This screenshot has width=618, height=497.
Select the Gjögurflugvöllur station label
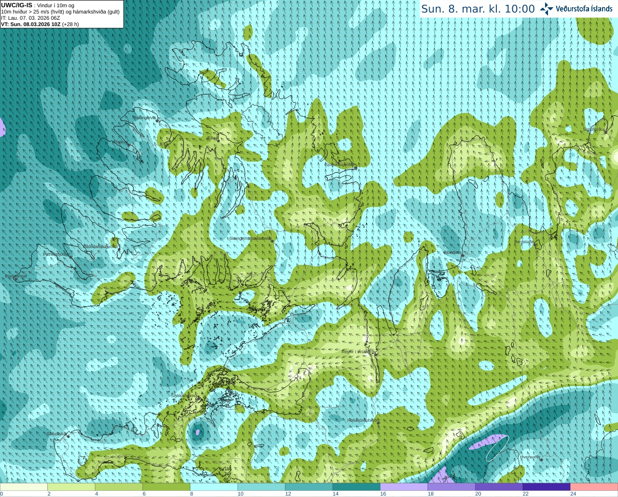tap(339, 165)
